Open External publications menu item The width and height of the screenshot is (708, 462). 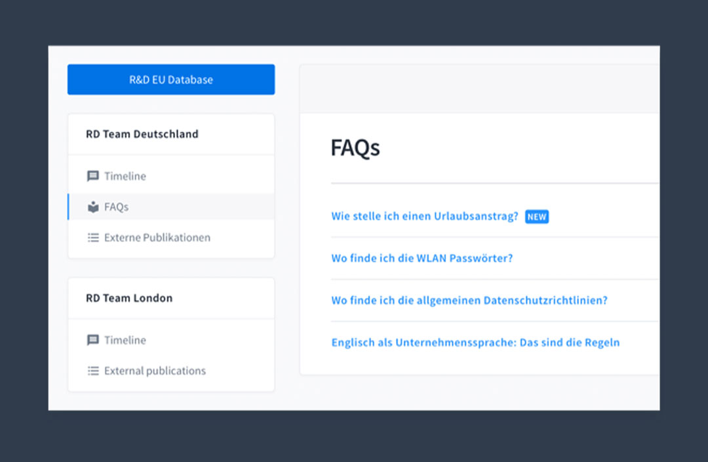tap(171, 371)
